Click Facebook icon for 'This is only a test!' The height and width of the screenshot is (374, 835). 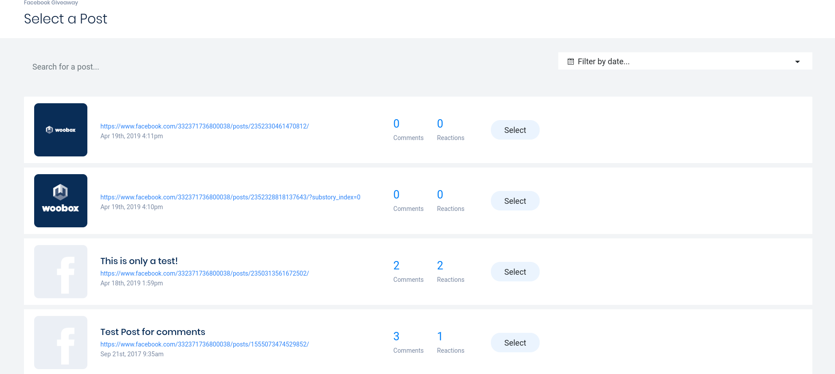pos(61,272)
